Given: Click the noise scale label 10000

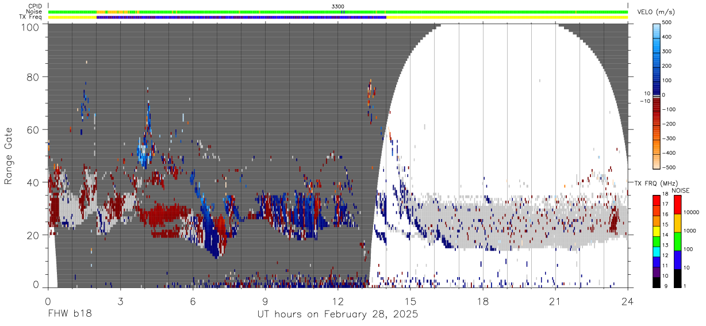Looking at the screenshot, I should tap(690, 213).
